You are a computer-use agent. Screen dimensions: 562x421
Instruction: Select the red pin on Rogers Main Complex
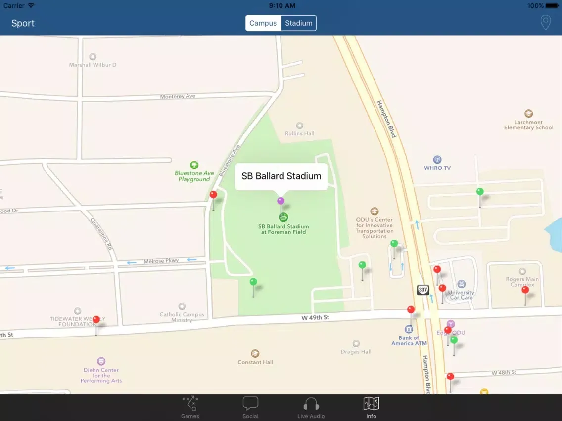[525, 290]
